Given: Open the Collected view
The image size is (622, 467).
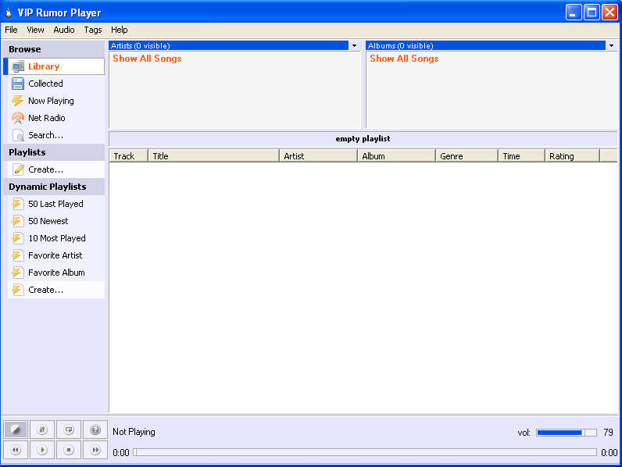Looking at the screenshot, I should click(x=45, y=84).
